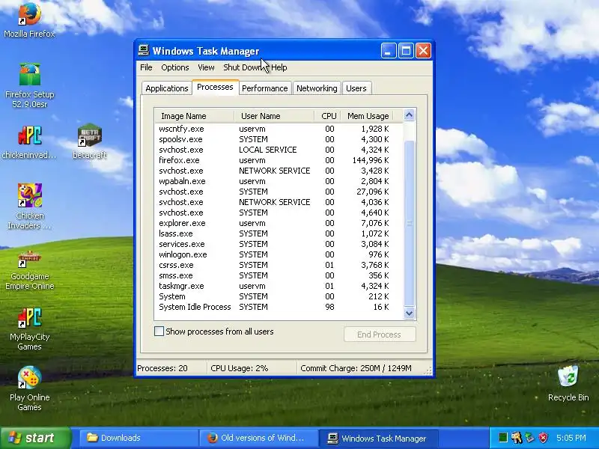599x449 pixels.
Task: Click the process list scroll down arrow
Action: (409, 314)
